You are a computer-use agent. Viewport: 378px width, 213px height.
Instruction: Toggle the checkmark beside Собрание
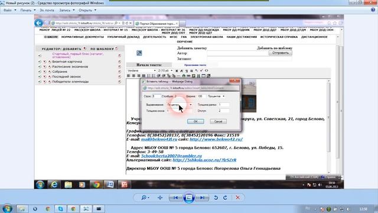tap(40, 72)
